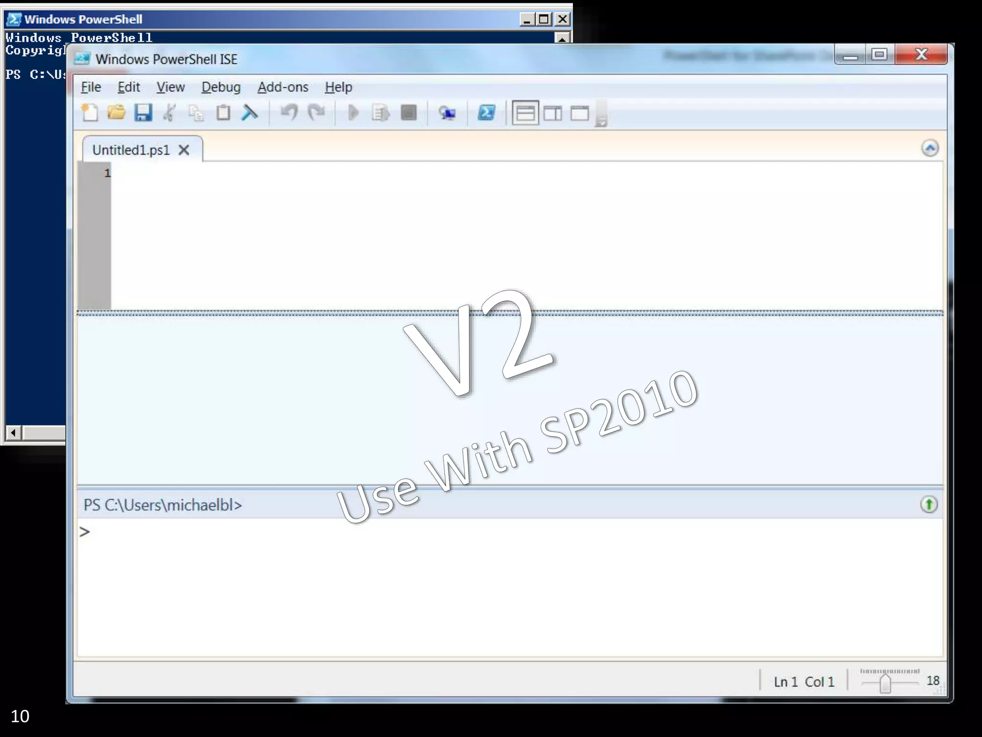Viewport: 982px width, 737px height.
Task: Collapse the script pane chevron
Action: (930, 148)
